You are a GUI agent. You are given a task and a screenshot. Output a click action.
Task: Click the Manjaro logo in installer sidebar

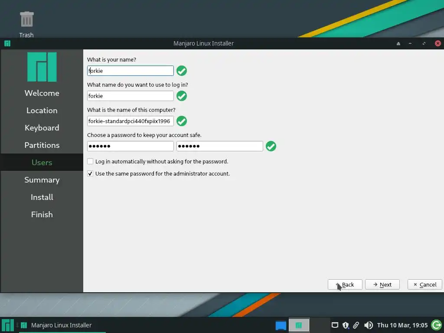pyautogui.click(x=42, y=67)
